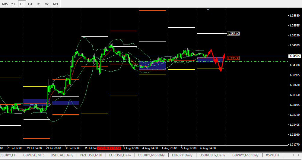The height and width of the screenshot is (160, 302).
Task: Click the current price tag 1.34595
Action: pyautogui.click(x=295, y=56)
